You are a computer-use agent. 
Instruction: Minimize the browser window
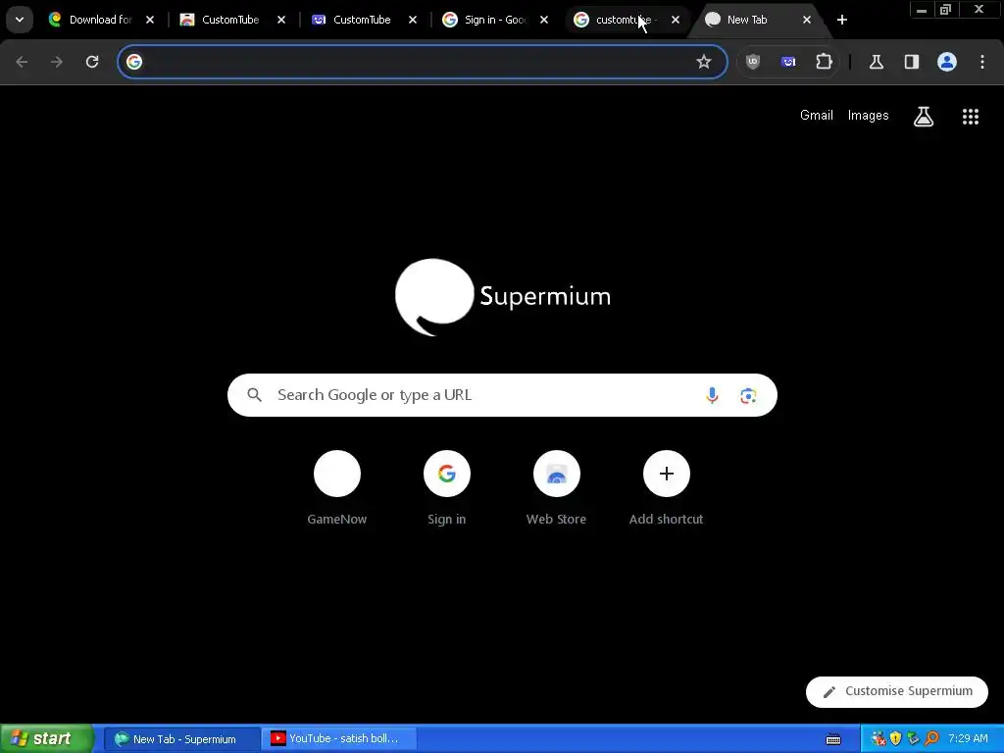click(922, 10)
